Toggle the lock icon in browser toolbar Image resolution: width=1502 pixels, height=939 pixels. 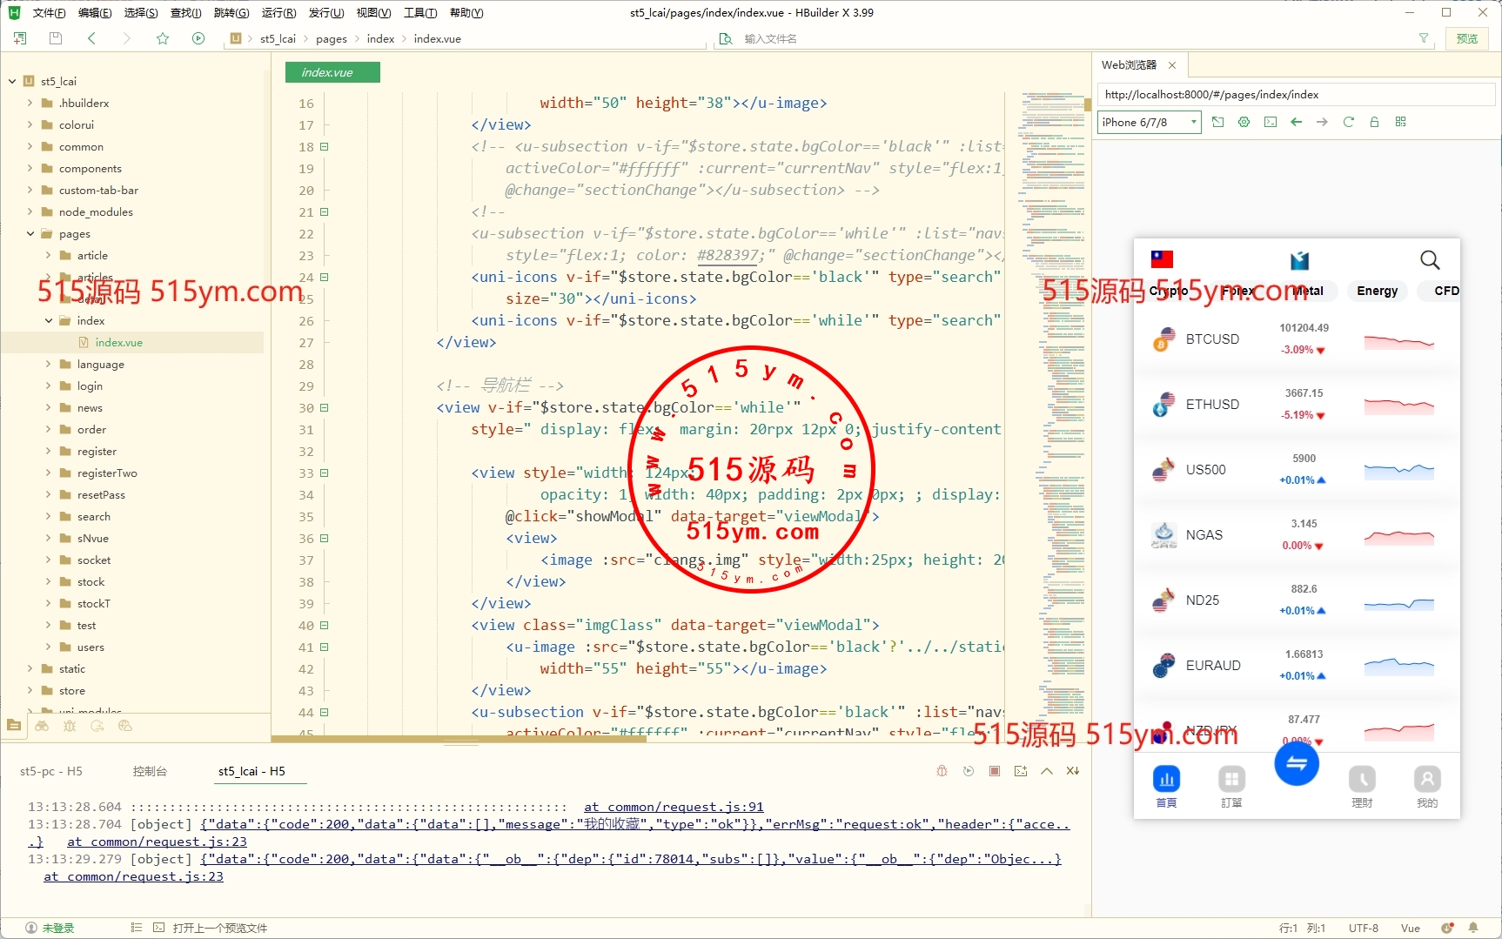pos(1374,122)
